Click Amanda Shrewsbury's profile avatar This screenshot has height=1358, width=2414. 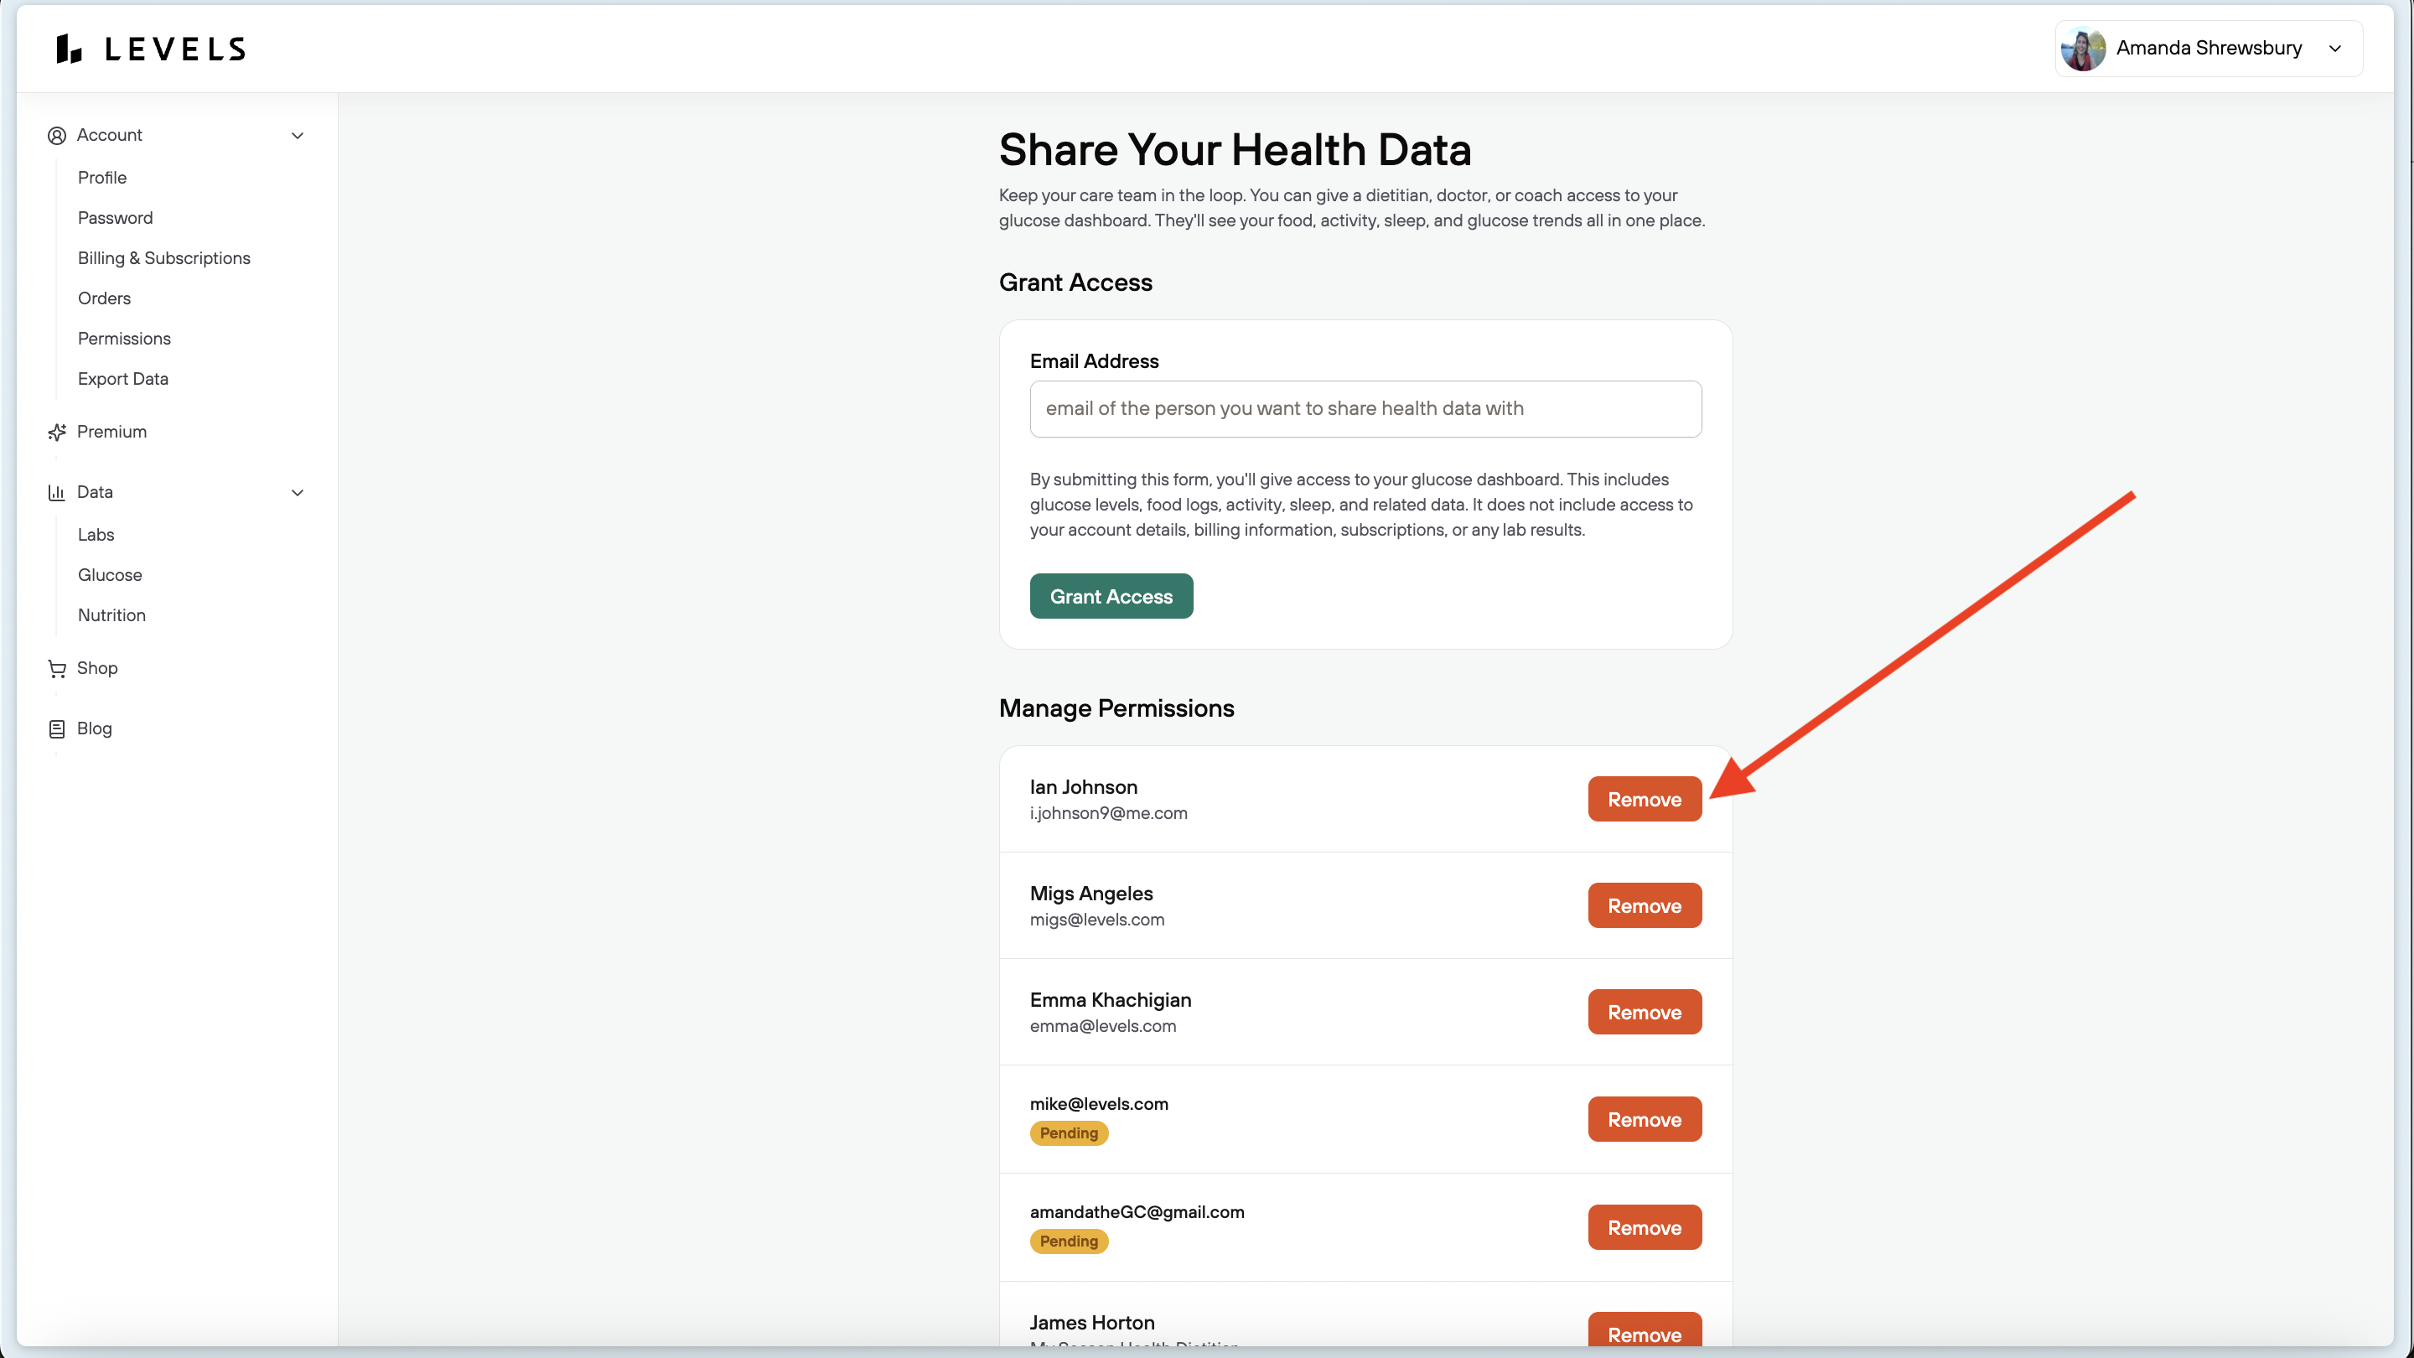pyautogui.click(x=2083, y=49)
